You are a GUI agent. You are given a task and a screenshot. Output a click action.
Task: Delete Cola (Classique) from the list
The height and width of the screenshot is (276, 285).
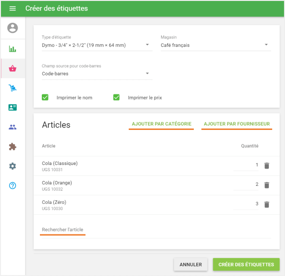(266, 166)
